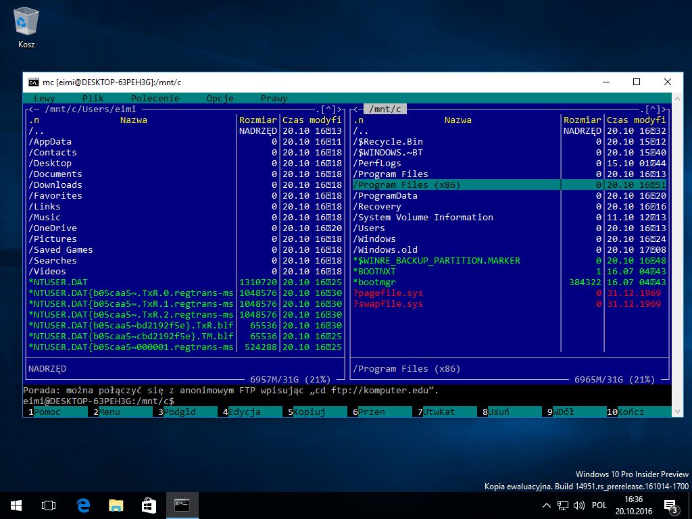Select ?pagefile.sys in the right panel
This screenshot has height=519, width=692.
510,293
